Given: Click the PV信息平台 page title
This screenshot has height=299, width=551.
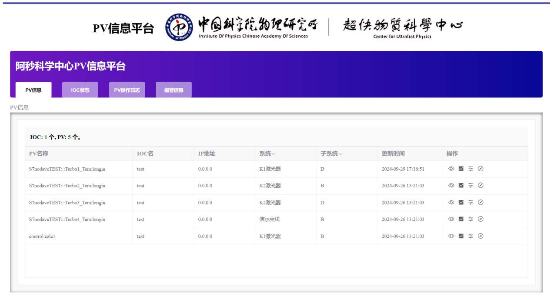Looking at the screenshot, I should 124,28.
